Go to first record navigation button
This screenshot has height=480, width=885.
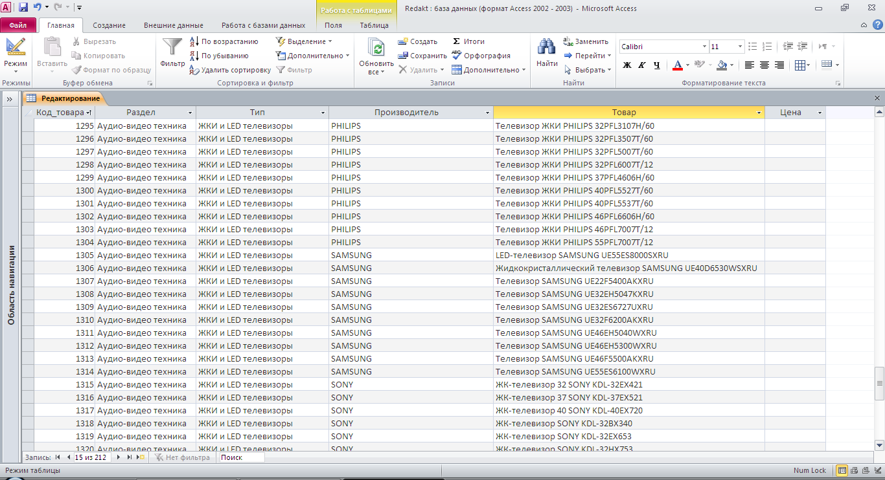[58, 457]
